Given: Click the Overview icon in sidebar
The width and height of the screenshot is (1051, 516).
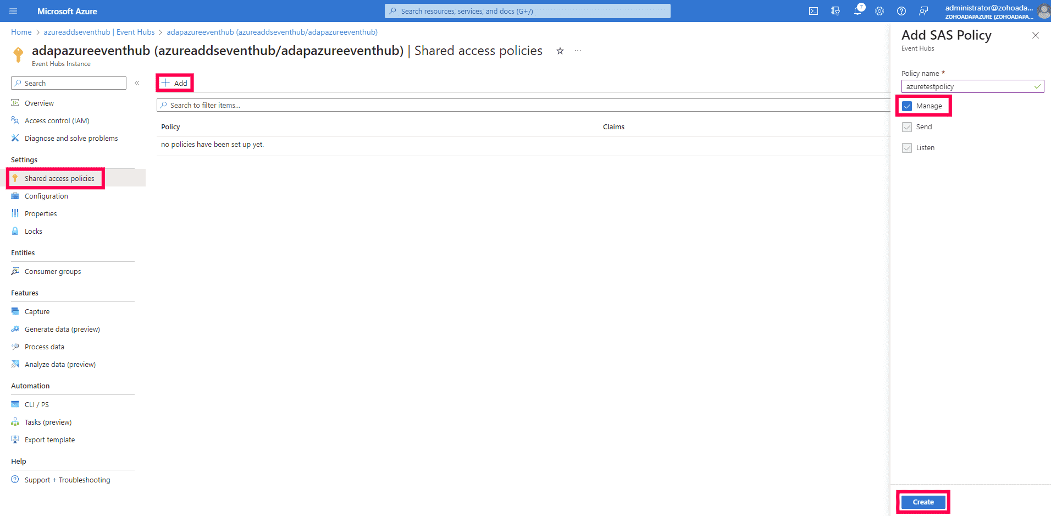Looking at the screenshot, I should [15, 103].
